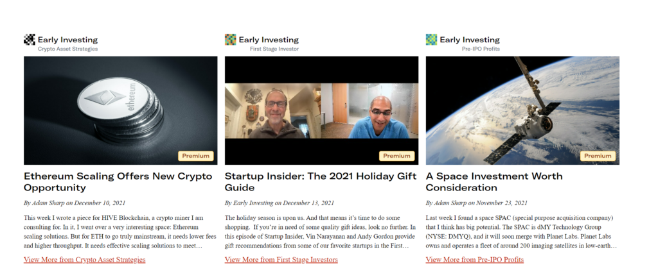The image size is (658, 270).
Task: Click View More from First Stage Investors
Action: (281, 260)
